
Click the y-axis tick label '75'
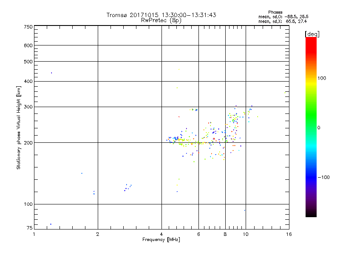[30, 228]
